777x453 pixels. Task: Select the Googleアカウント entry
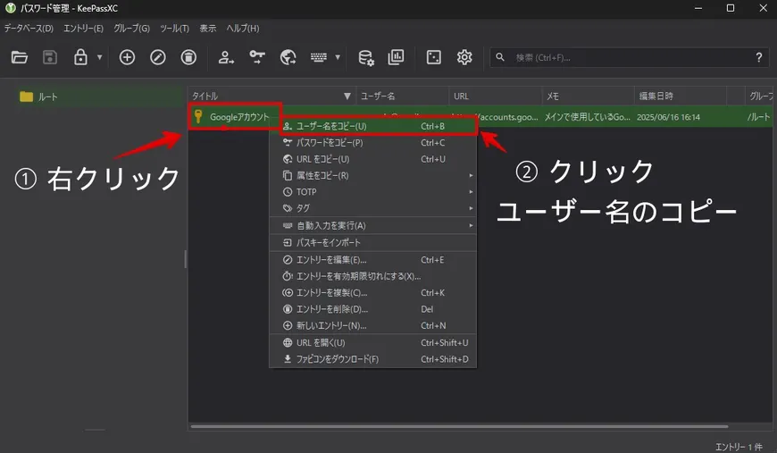pyautogui.click(x=238, y=117)
